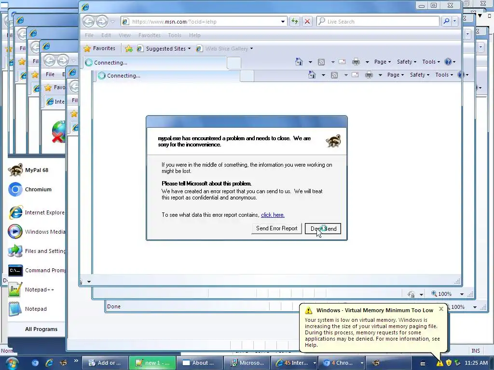494x370 pixels.
Task: Click Chromium quick launch icon on taskbar
Action: point(35,363)
